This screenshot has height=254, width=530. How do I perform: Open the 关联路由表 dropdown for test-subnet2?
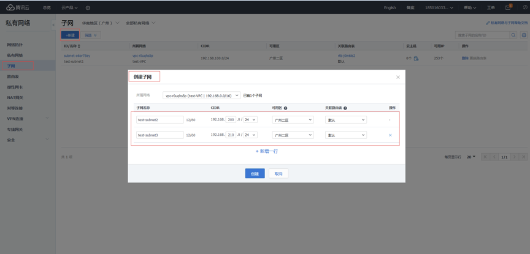[345, 120]
